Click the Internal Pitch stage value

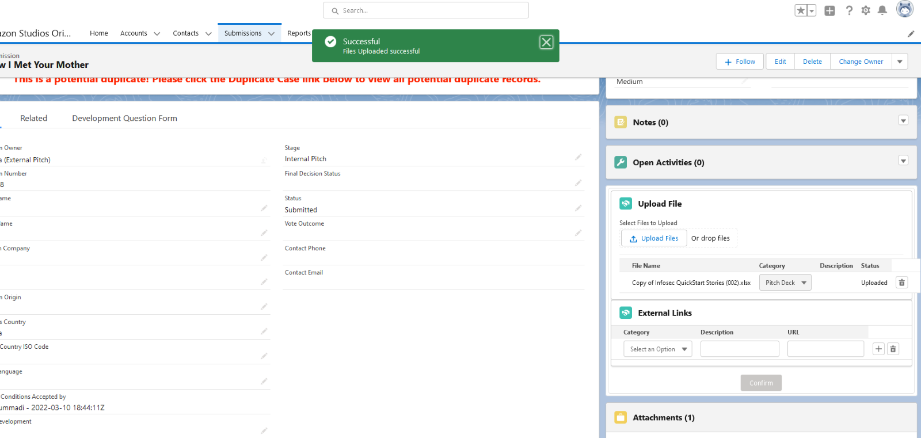(305, 159)
